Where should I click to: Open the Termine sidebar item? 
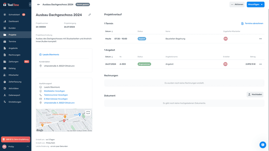click(16, 41)
